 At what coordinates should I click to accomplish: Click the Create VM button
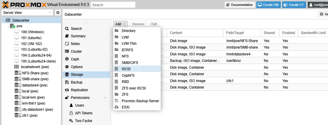(269, 5)
